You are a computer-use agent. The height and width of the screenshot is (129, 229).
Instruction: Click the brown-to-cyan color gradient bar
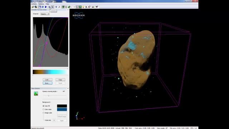tap(50, 72)
